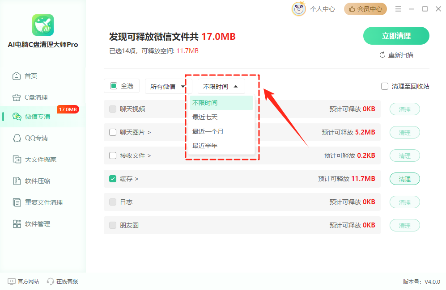
Task: Open the 首页 home icon
Action: 17,76
